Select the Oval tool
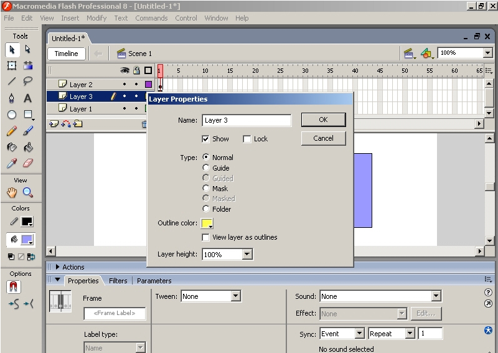Viewport: 498px width, 353px height. [12, 115]
